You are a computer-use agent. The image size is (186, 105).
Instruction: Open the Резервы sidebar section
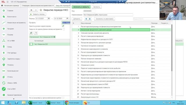tap(10, 65)
